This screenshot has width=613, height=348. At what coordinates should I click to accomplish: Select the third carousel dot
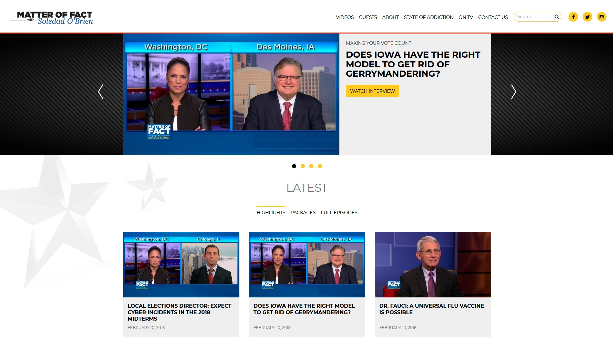click(311, 166)
